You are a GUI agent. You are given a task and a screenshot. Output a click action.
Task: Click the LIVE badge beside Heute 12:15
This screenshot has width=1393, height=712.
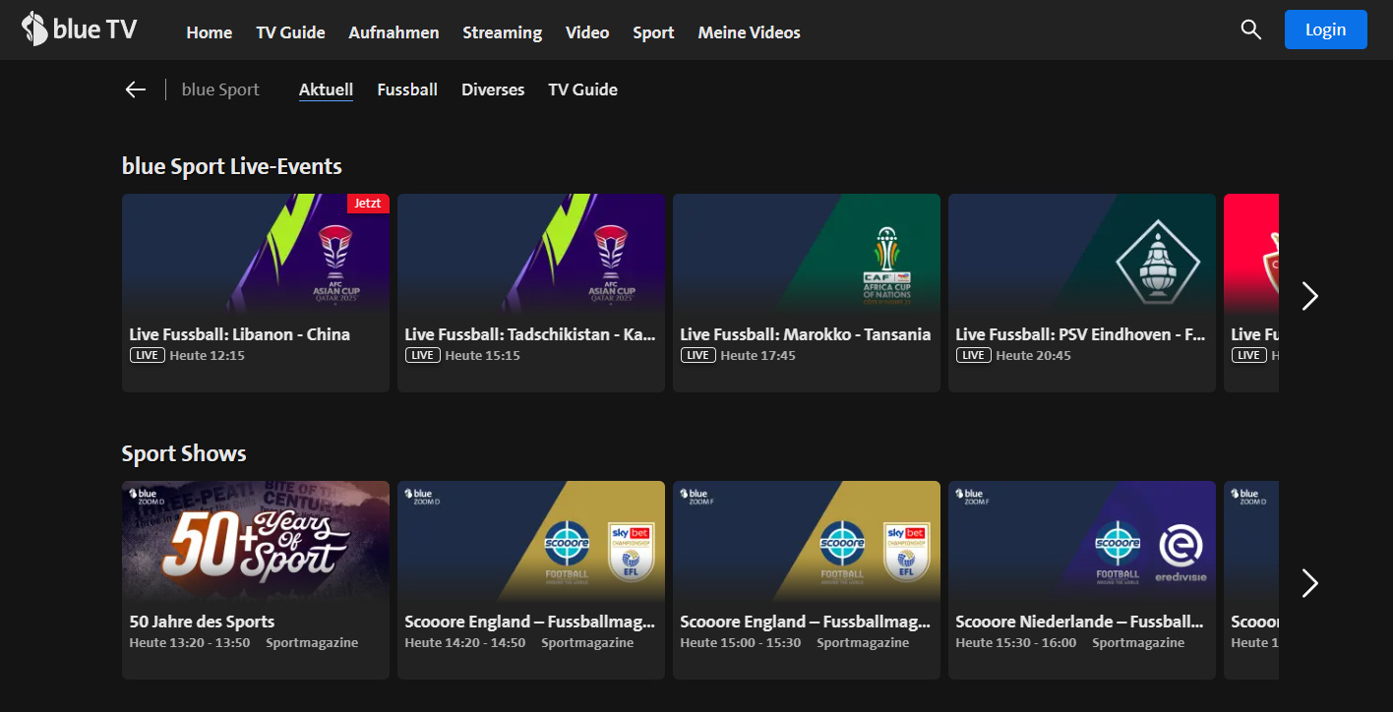pyautogui.click(x=147, y=355)
